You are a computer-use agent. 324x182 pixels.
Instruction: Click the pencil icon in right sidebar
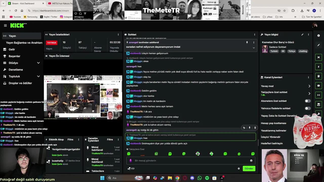[319, 45]
